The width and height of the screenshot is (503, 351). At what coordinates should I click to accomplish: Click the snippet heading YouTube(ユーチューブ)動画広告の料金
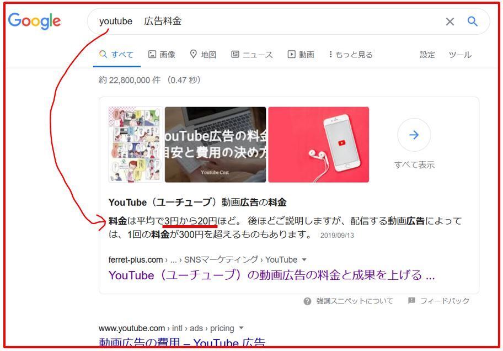tap(197, 203)
